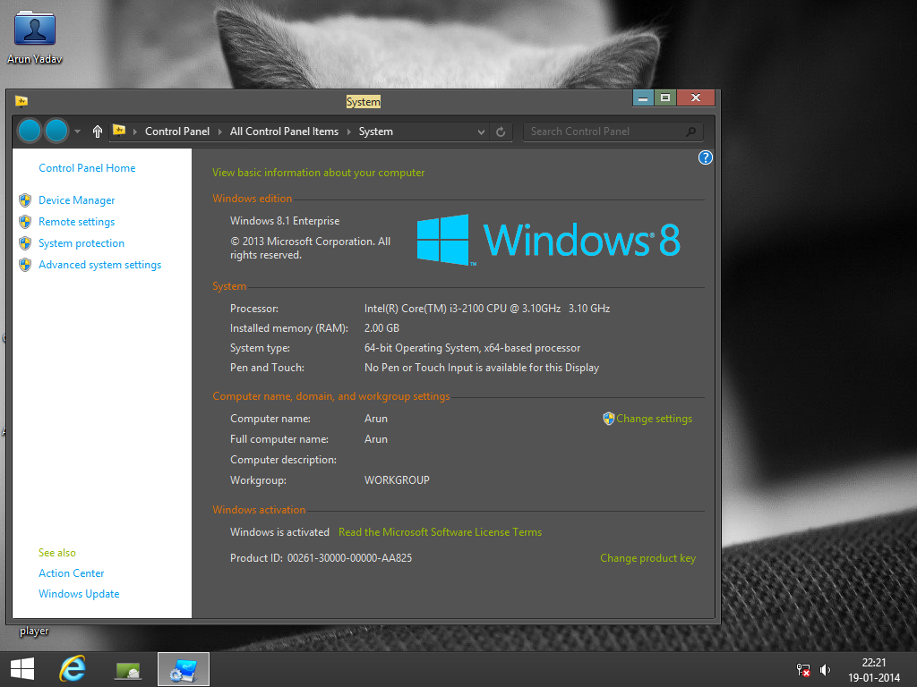Go to Control Panel Home
This screenshot has height=687, width=917.
[87, 168]
